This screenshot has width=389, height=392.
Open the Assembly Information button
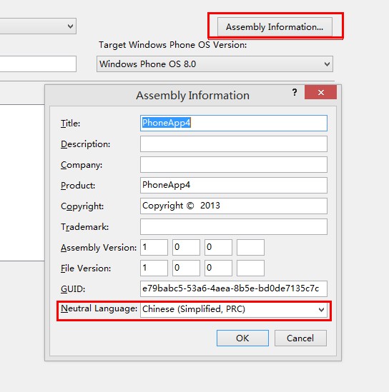point(275,26)
